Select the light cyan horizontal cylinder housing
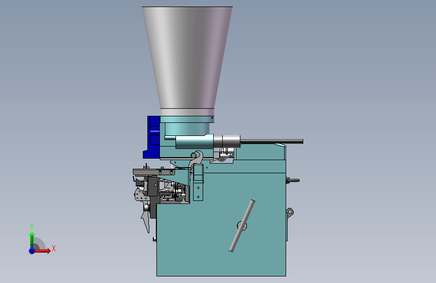 point(195,141)
